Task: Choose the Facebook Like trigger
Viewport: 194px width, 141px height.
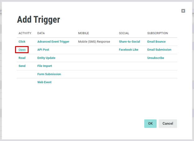Action: coord(128,50)
